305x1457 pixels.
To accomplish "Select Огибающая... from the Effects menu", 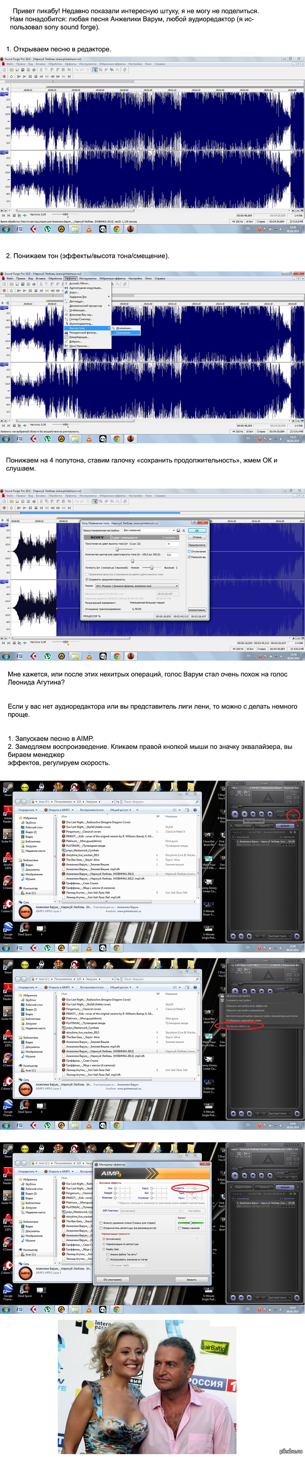I will coord(78,310).
